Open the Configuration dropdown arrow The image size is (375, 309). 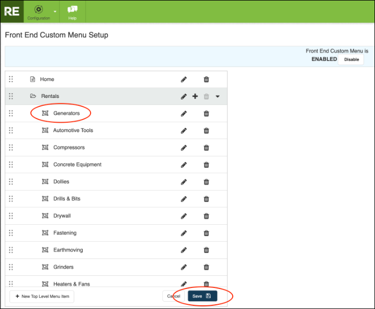[x=55, y=11]
